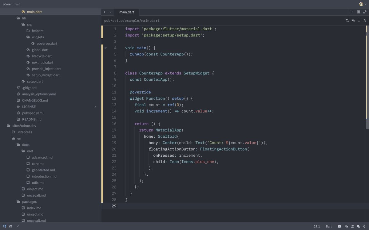Toggle chat panel bubbles icon
The image size is (369, 230).
tap(358, 226)
